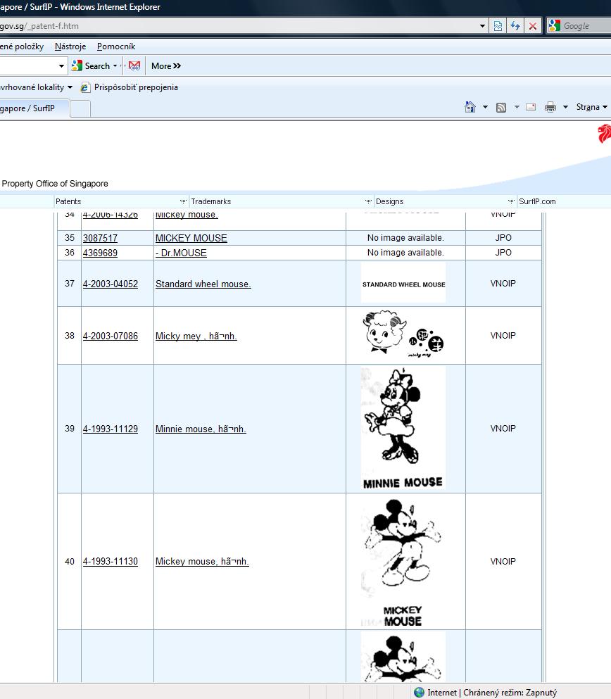Switch to the SurfIP browser tab
This screenshot has width=611, height=699.
tap(34, 108)
